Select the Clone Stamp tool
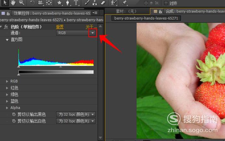 click(x=95, y=3)
